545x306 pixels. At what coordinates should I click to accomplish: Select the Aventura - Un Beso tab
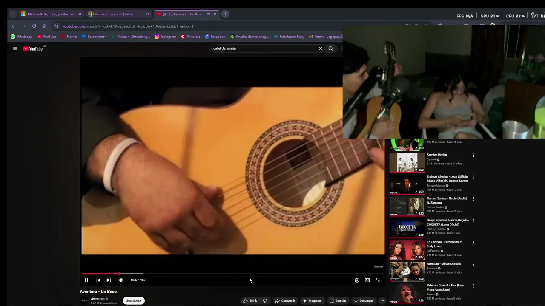[183, 14]
